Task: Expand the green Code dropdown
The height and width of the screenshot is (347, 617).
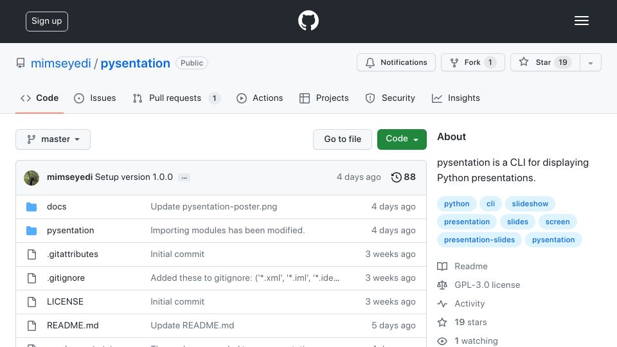Action: click(x=402, y=139)
